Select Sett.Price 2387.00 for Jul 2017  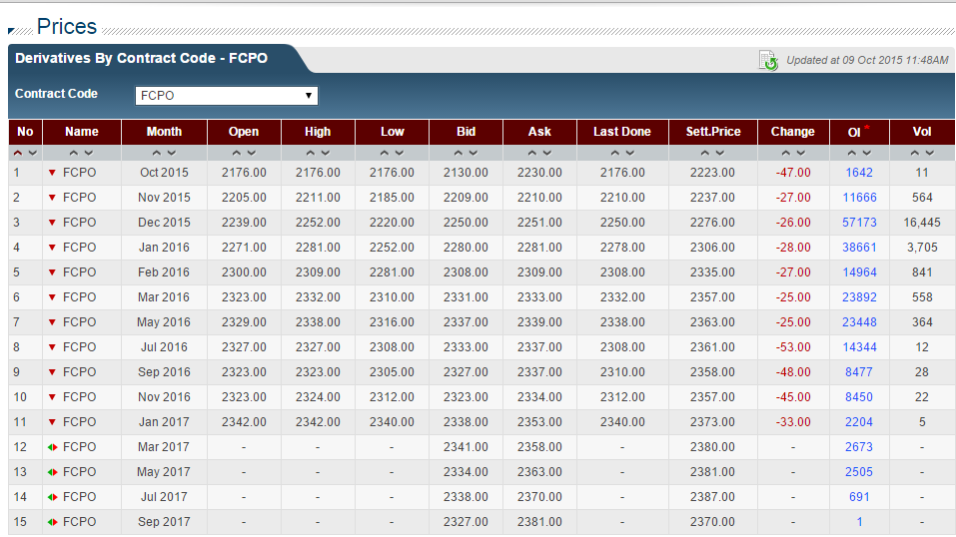712,497
